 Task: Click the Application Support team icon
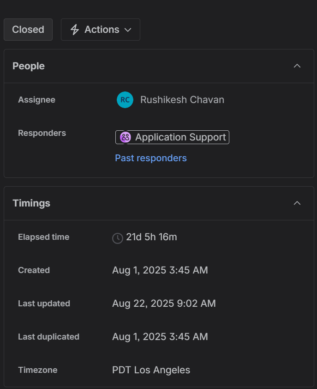point(125,137)
